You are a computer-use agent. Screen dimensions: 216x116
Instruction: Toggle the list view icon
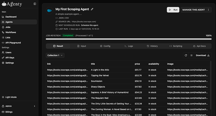(191, 55)
